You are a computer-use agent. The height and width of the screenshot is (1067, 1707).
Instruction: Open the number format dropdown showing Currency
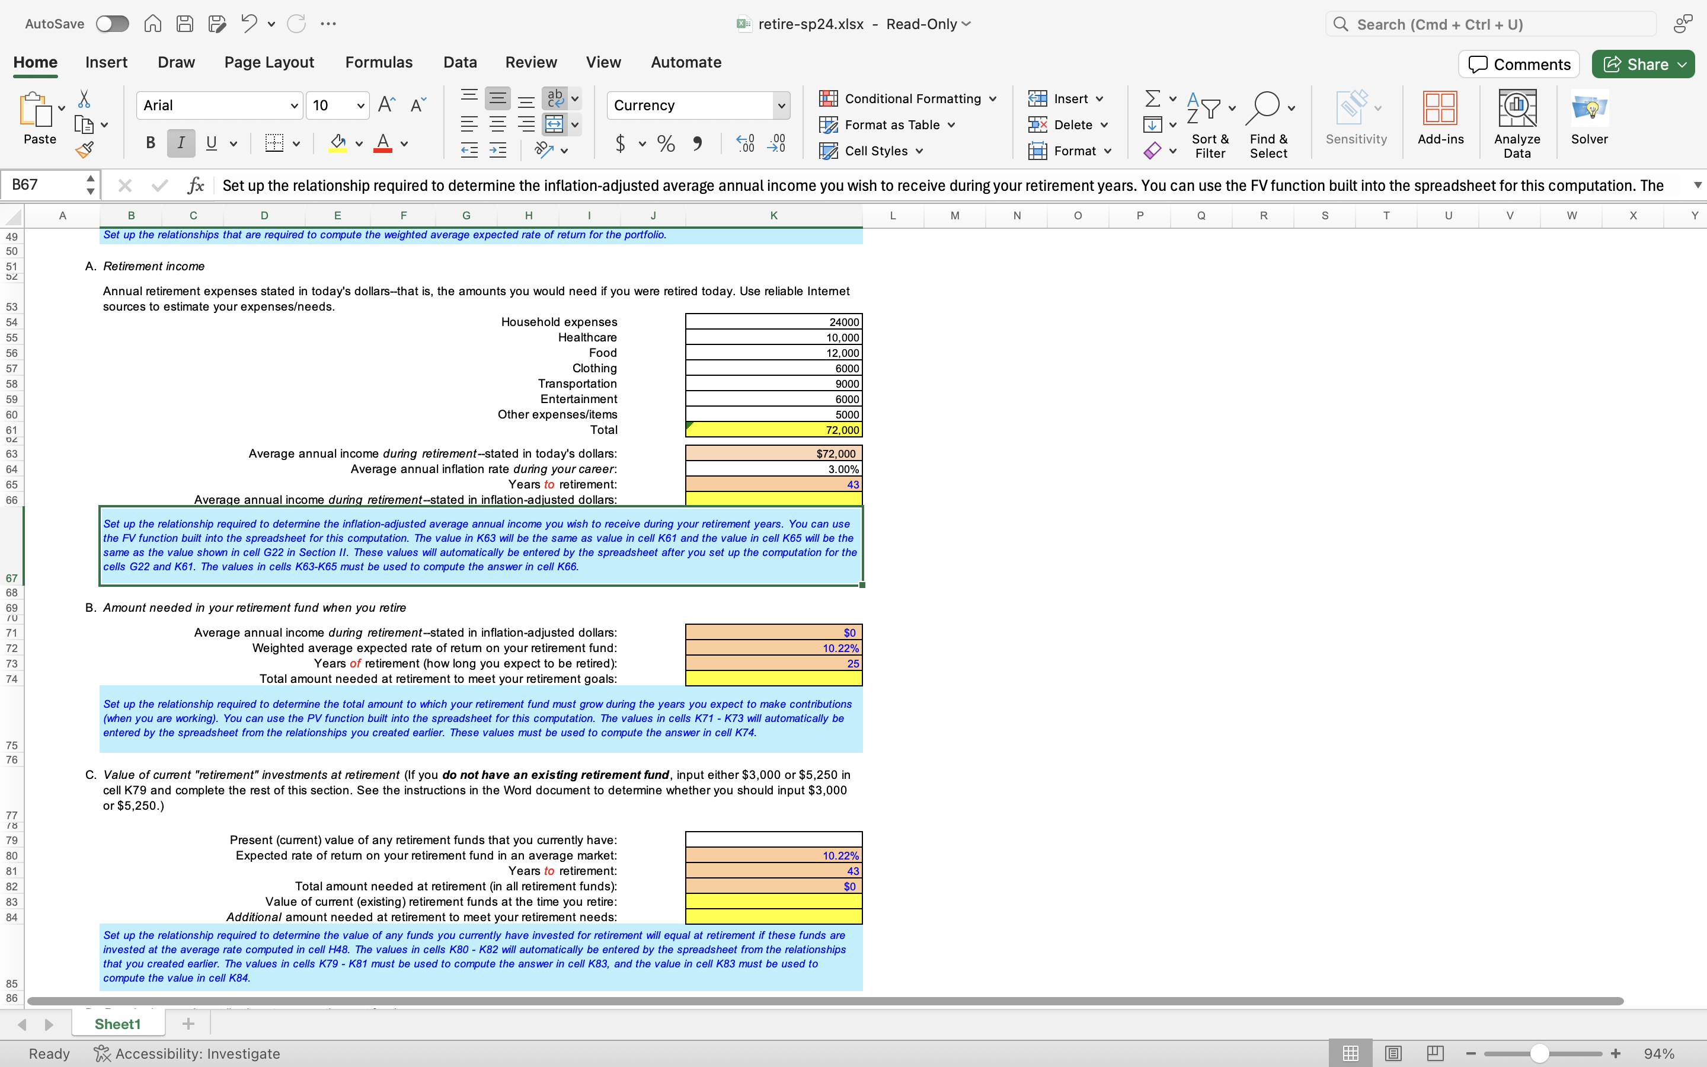click(x=782, y=105)
